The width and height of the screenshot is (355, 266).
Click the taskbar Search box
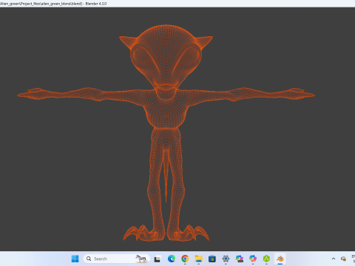click(117, 259)
